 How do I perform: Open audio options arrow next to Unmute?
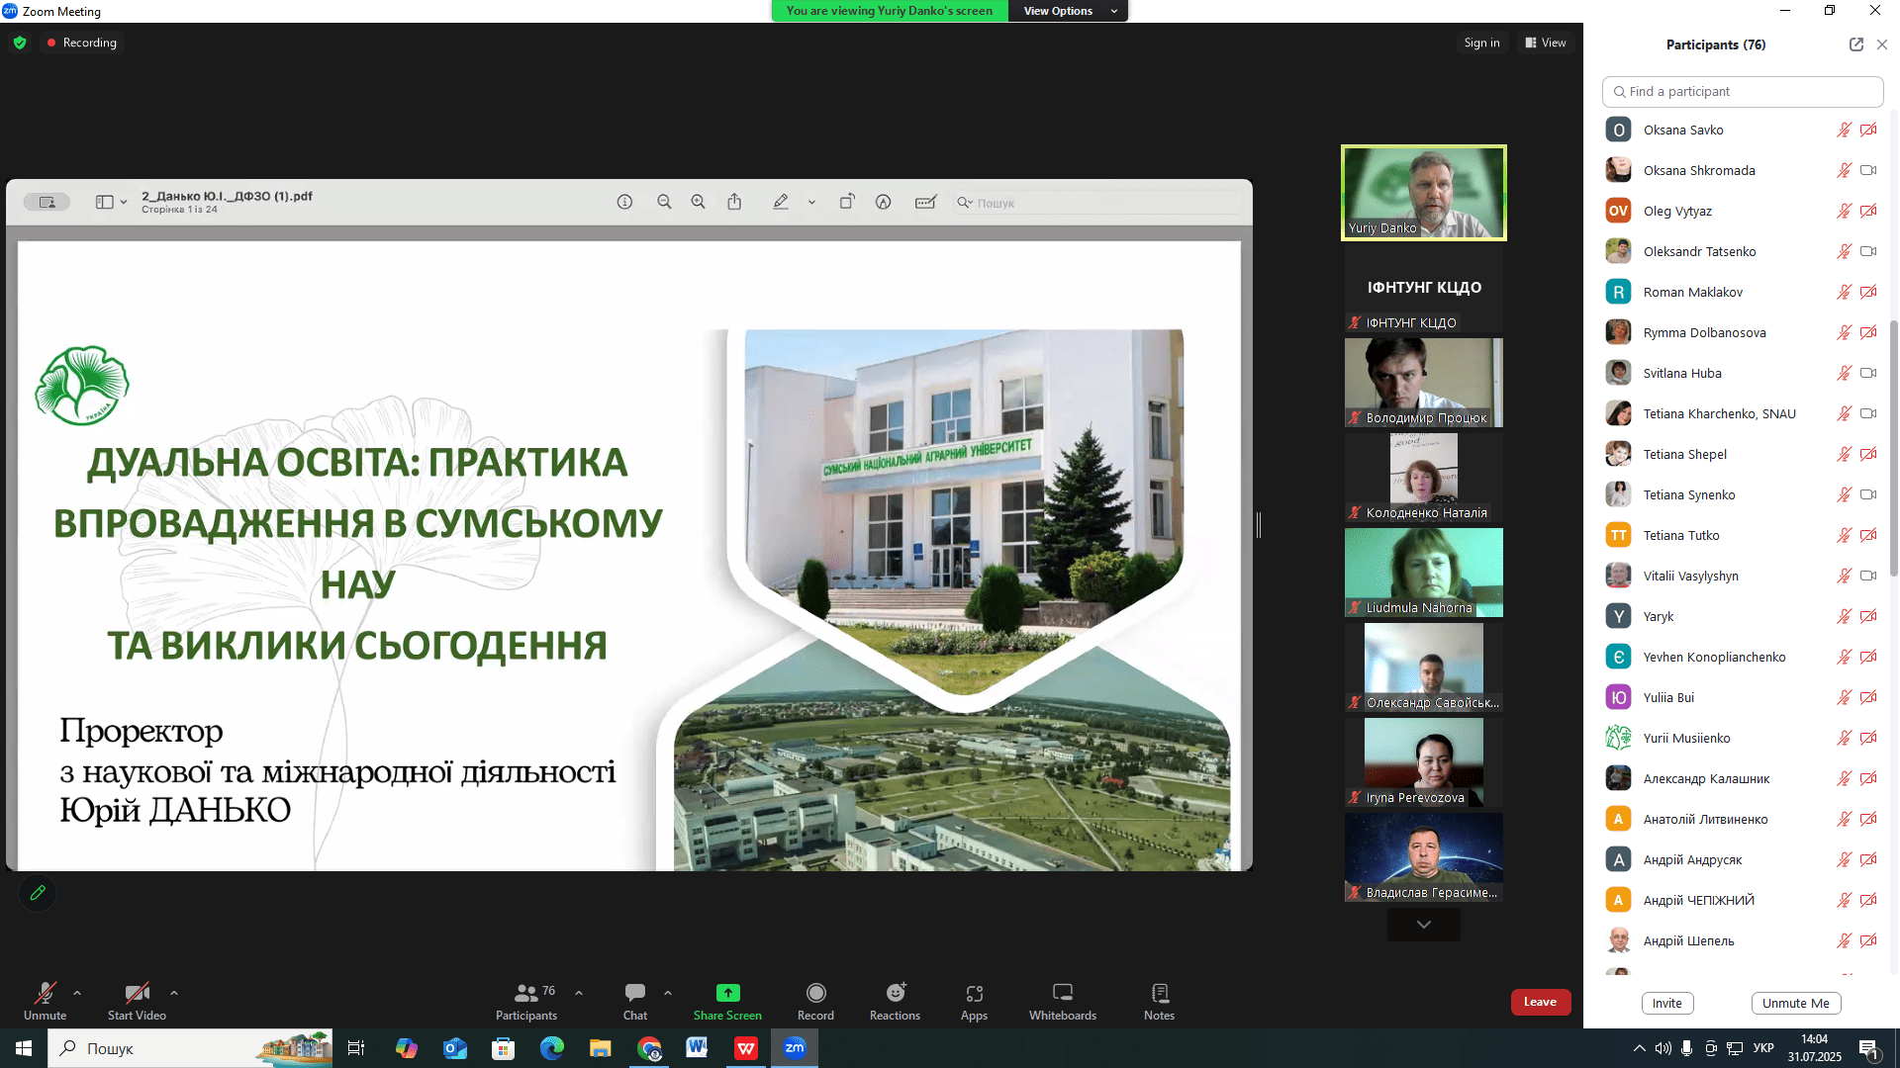(77, 993)
